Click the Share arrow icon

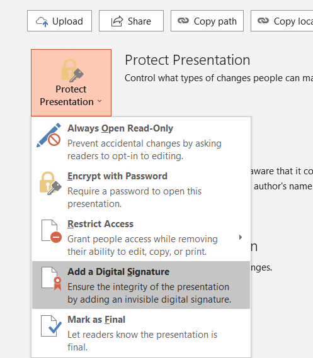pyautogui.click(x=117, y=21)
